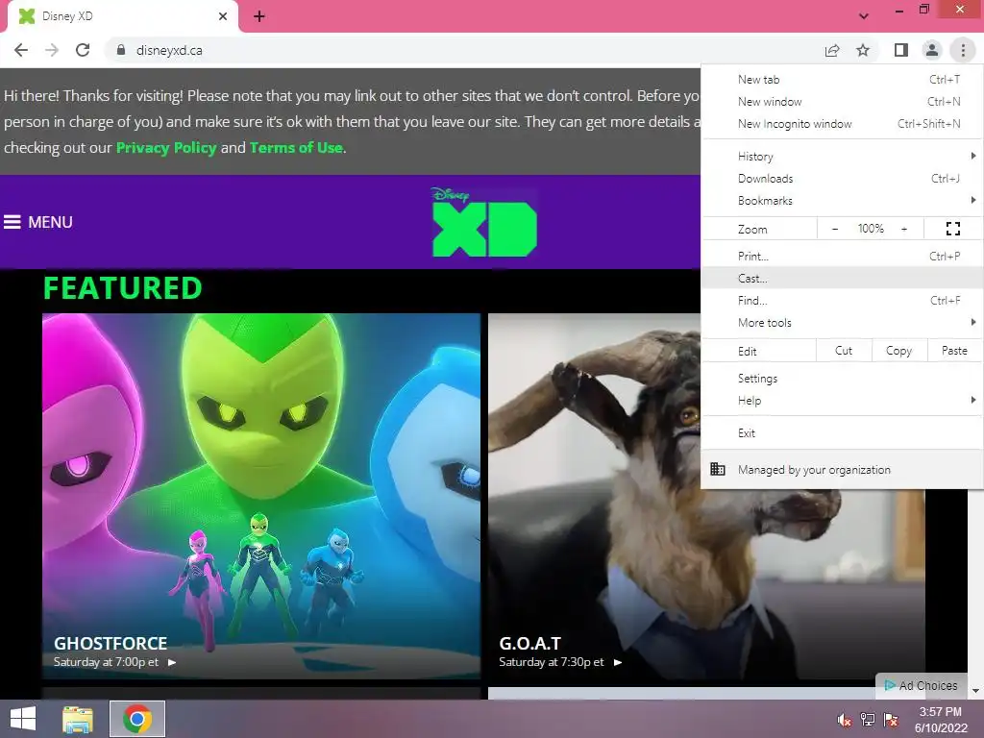Click Copy in the Edit row

tap(899, 351)
